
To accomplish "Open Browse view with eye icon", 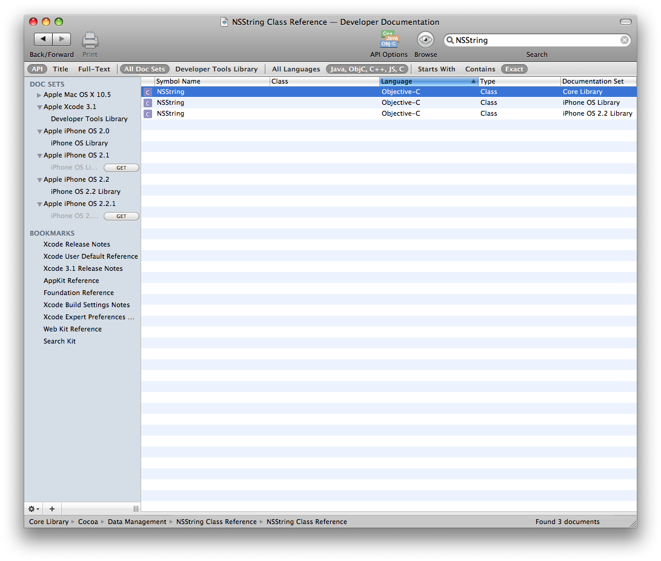I will point(425,40).
